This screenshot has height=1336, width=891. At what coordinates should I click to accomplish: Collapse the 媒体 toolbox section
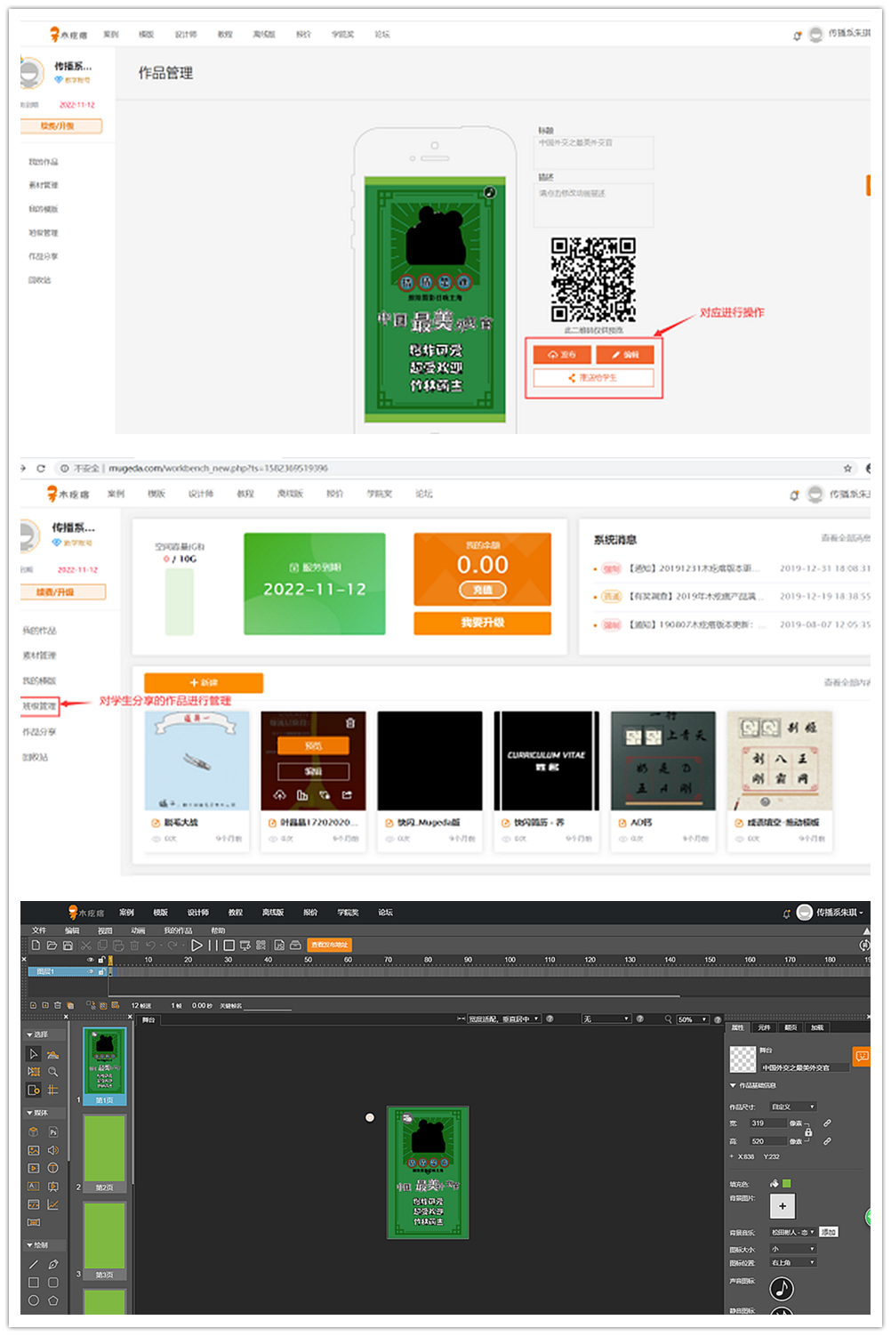[43, 1113]
